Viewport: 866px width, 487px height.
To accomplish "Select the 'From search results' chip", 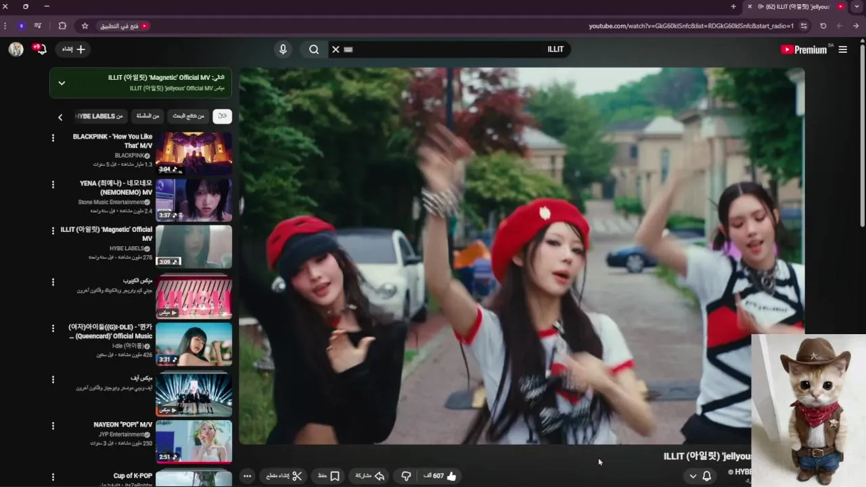I will 188,116.
